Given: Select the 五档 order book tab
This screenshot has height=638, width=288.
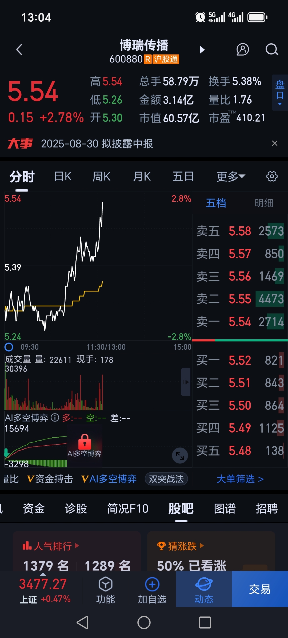Looking at the screenshot, I should [x=216, y=203].
